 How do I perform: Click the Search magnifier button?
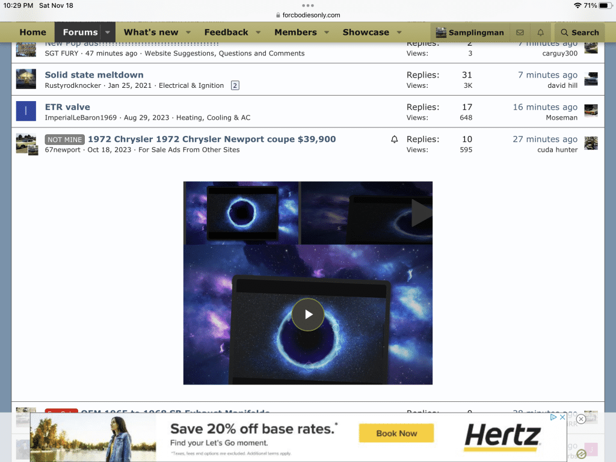(579, 32)
